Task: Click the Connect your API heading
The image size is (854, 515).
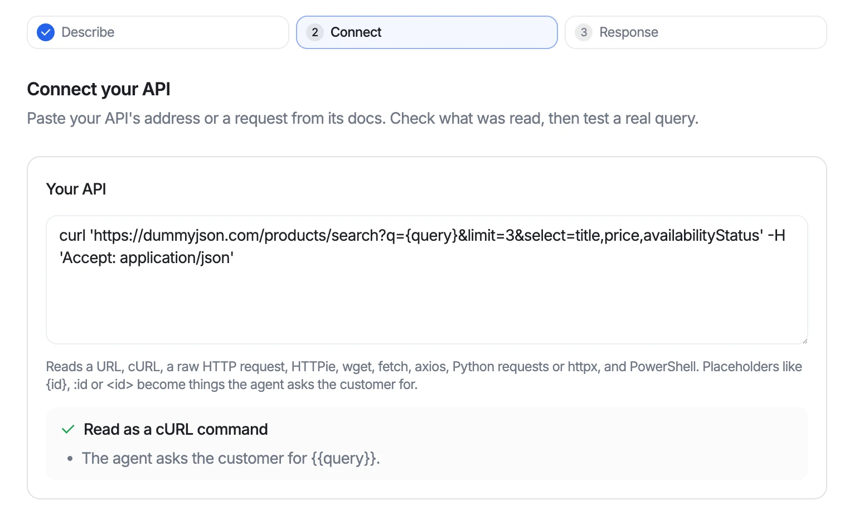Action: [x=99, y=89]
